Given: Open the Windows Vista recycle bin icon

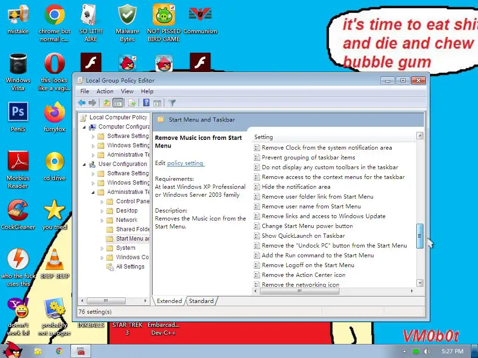Looking at the screenshot, I should click(x=18, y=72).
